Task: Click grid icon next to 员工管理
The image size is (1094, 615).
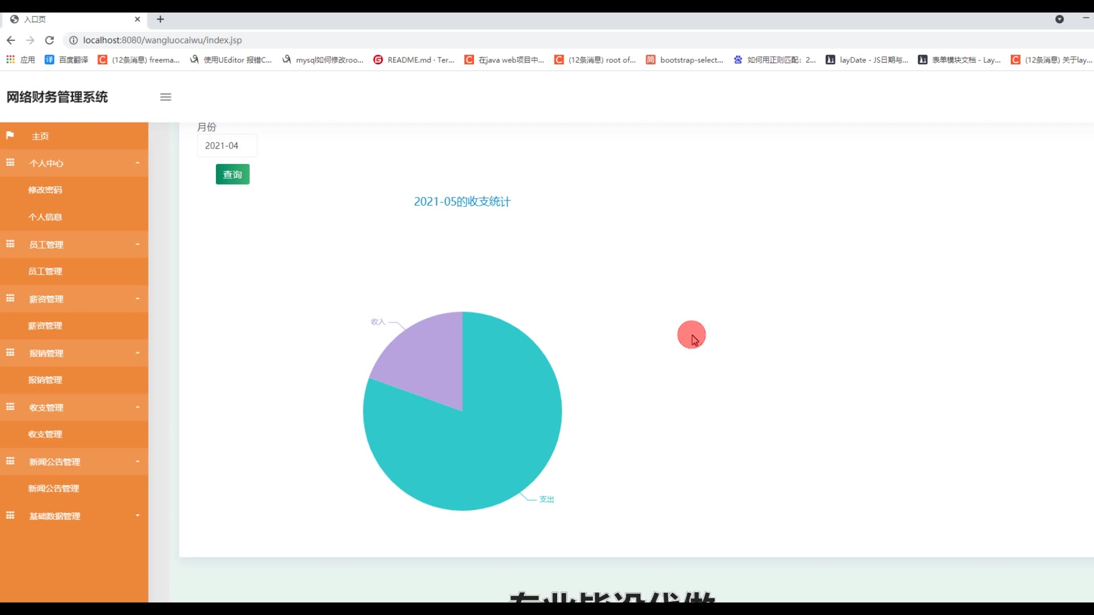Action: point(10,244)
